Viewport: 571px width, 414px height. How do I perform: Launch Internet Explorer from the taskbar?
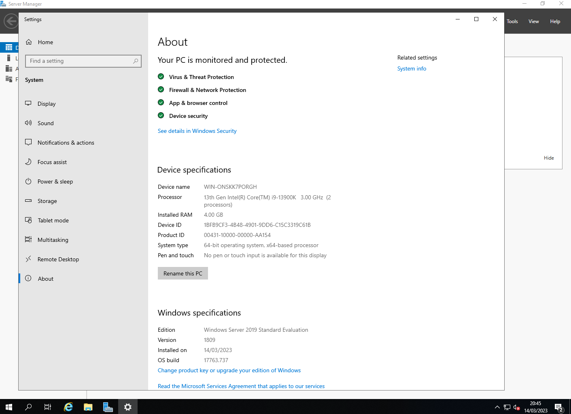tap(68, 407)
